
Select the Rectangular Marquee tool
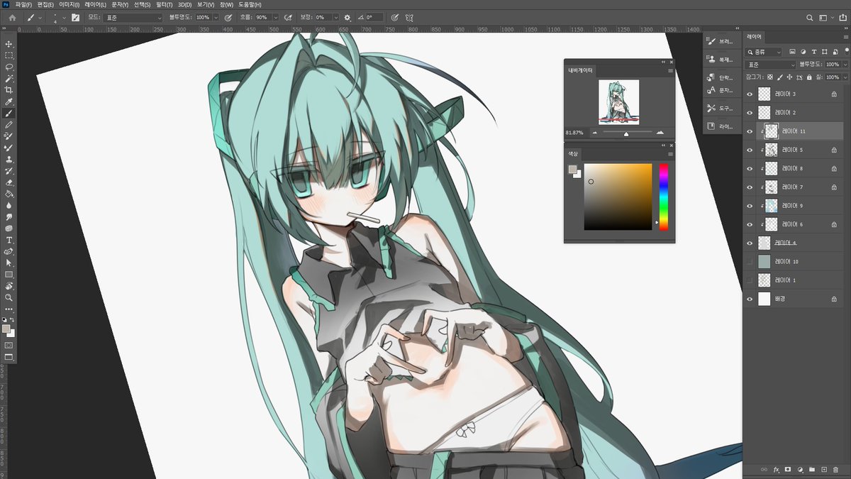(x=9, y=55)
